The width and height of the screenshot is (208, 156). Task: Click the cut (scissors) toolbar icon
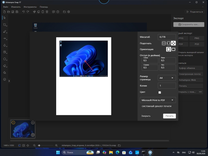[35, 12]
